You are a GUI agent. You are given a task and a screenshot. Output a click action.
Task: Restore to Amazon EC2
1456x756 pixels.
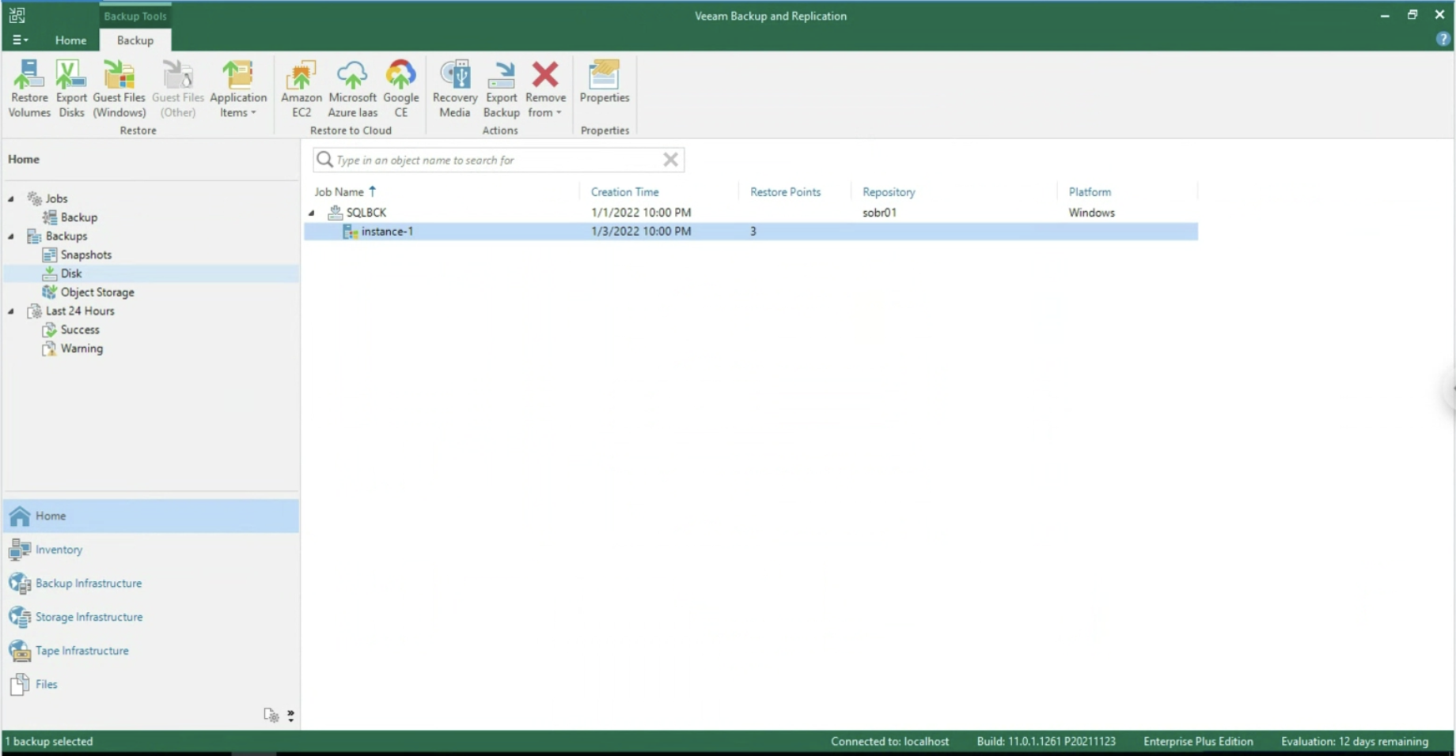pos(301,89)
